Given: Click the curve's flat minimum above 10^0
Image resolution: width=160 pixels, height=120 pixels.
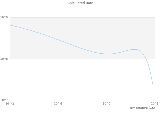Looking at the screenshot, I should 108,54.
